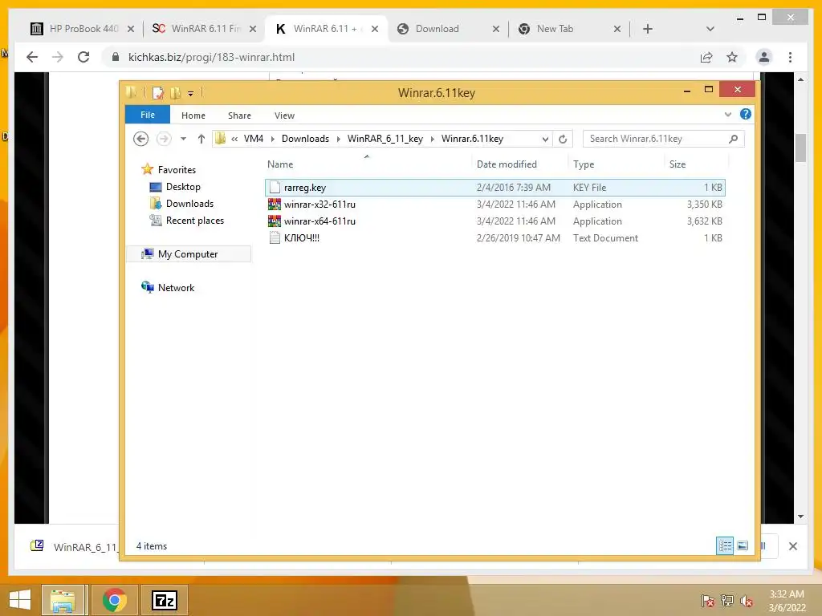Click the Explorer back arrow button
Viewport: 822px width, 616px height.
140,139
